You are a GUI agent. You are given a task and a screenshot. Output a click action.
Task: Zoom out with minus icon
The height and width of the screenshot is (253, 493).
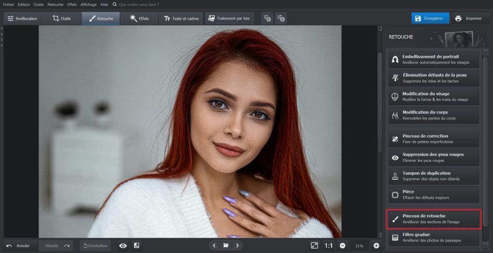click(x=343, y=246)
